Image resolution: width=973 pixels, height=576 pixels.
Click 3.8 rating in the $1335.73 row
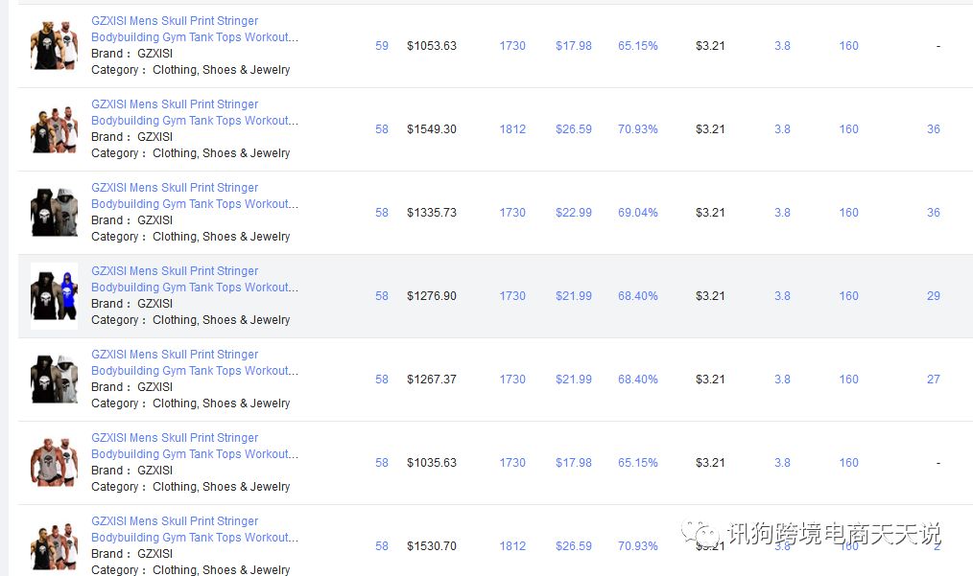782,213
